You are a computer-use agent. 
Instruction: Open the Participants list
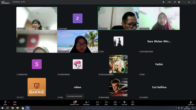tap(86, 103)
